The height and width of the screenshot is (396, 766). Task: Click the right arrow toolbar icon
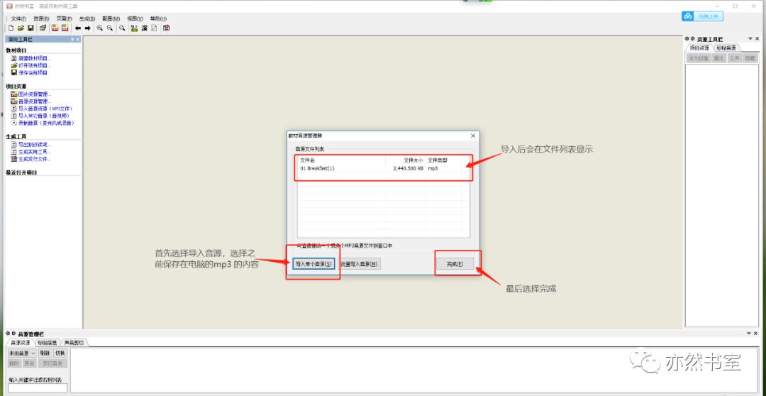pyautogui.click(x=88, y=28)
